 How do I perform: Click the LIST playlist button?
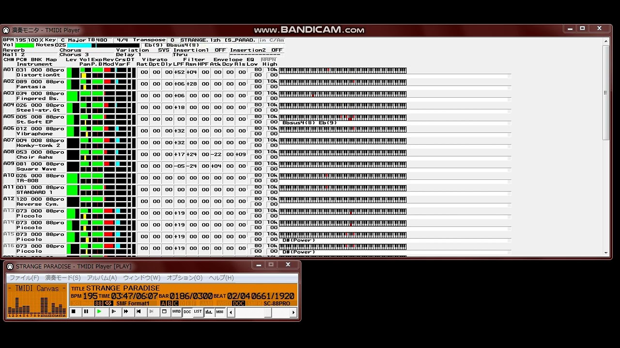198,312
